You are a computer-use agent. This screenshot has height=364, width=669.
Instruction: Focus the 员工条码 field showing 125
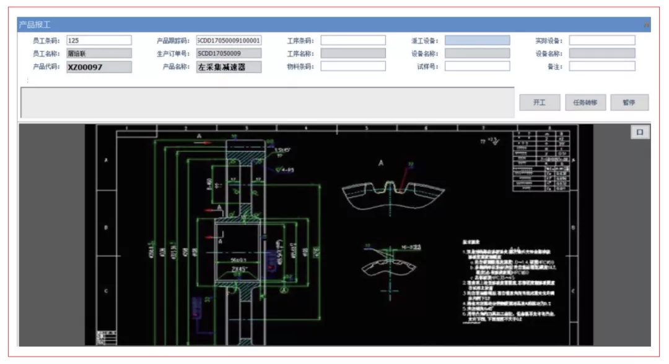pyautogui.click(x=99, y=40)
